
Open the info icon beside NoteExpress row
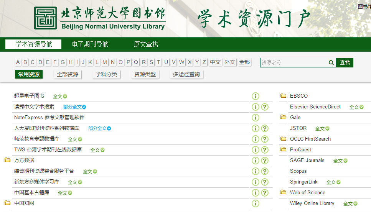tap(255, 118)
